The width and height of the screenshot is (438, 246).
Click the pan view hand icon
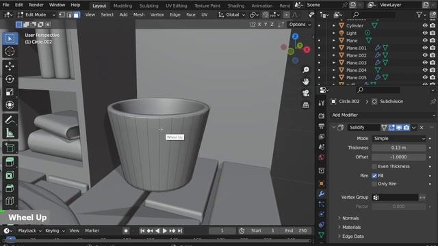click(x=306, y=81)
